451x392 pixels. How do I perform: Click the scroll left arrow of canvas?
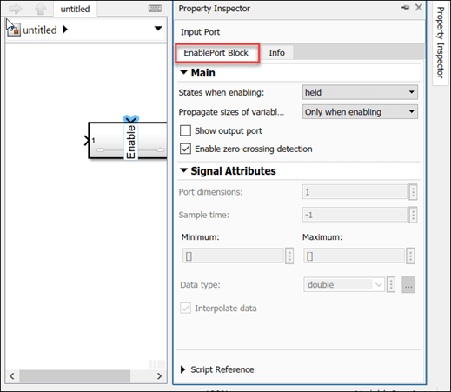[x=12, y=376]
